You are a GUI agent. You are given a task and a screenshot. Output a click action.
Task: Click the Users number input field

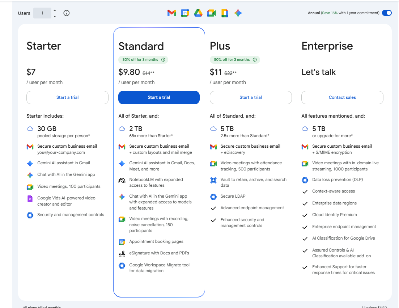(x=42, y=13)
